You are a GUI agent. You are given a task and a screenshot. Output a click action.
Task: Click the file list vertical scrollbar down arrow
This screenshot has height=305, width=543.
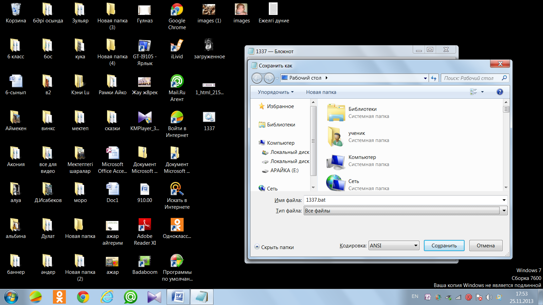506,187
